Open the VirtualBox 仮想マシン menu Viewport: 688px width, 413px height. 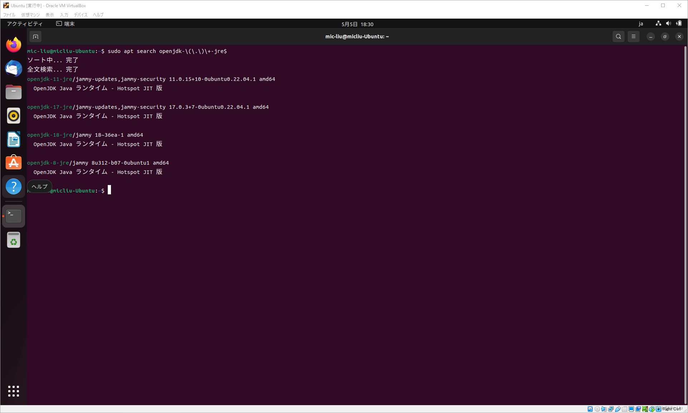coord(30,15)
